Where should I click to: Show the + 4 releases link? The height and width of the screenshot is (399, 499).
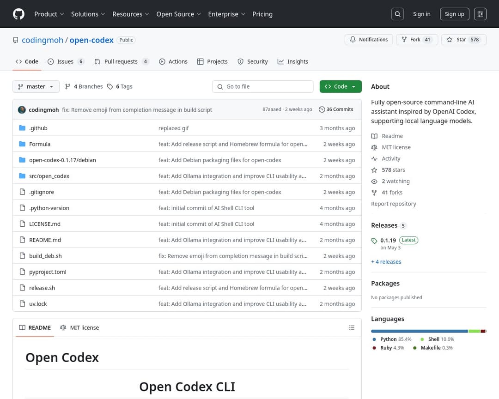pyautogui.click(x=386, y=261)
